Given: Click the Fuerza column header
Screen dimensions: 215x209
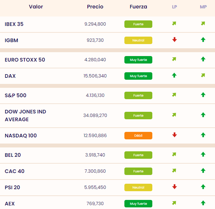Looking at the screenshot, I should point(138,7).
